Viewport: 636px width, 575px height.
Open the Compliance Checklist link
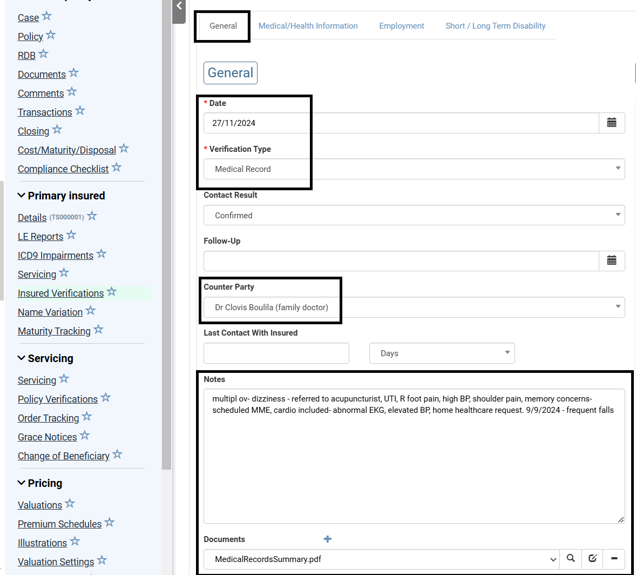tap(63, 169)
